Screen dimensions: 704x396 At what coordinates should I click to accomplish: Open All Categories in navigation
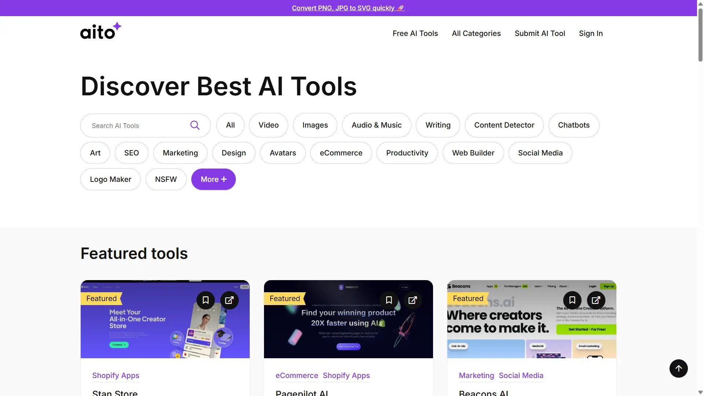tap(476, 33)
